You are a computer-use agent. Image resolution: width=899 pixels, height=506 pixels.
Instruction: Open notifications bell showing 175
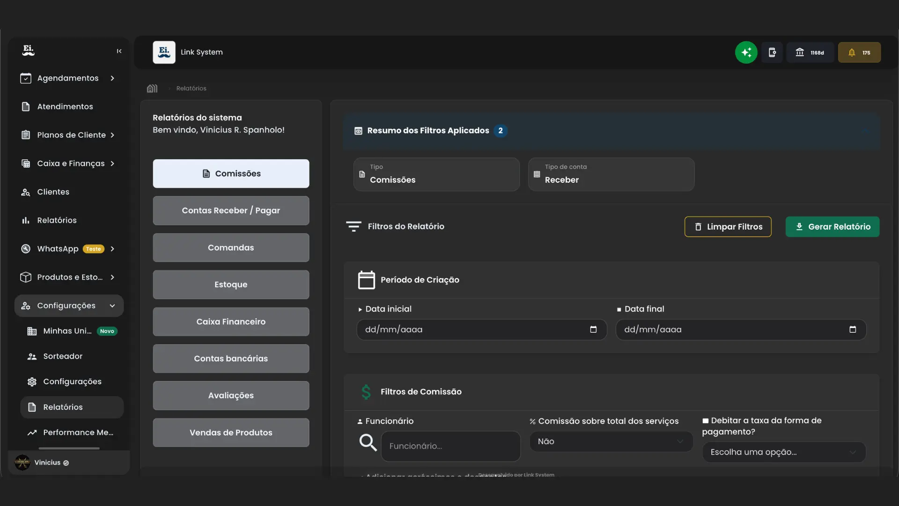(x=860, y=52)
